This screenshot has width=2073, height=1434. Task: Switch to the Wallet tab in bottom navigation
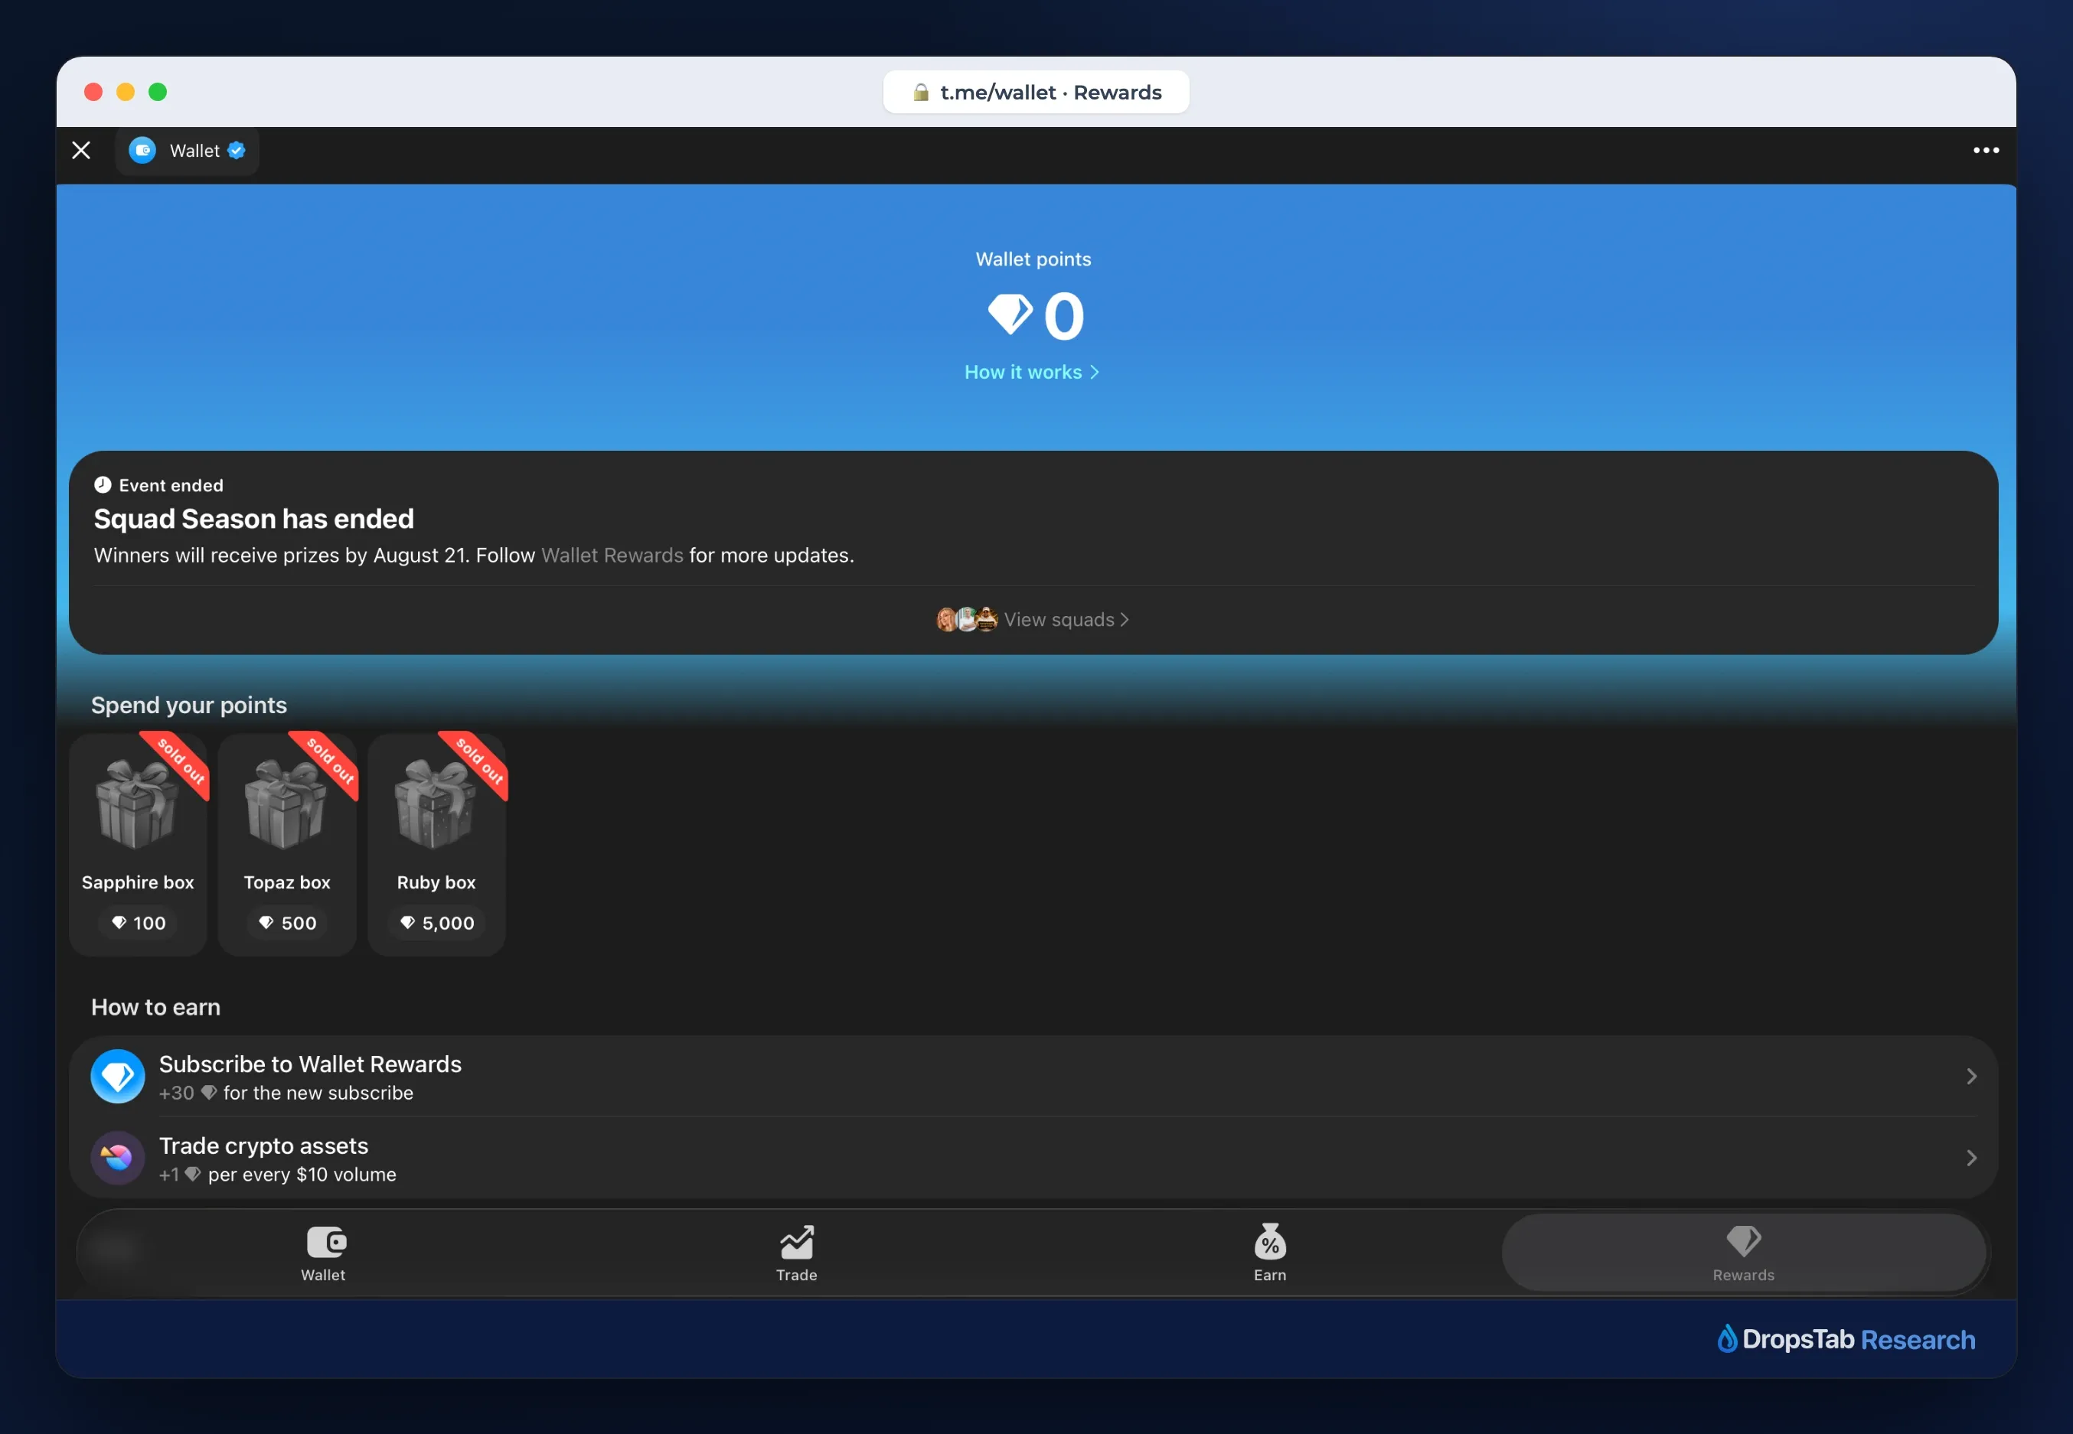pyautogui.click(x=324, y=1253)
